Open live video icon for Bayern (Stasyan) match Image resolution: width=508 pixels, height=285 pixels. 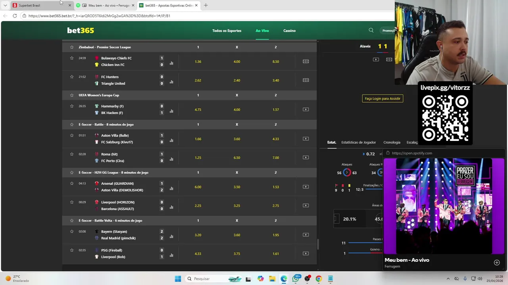point(306,235)
